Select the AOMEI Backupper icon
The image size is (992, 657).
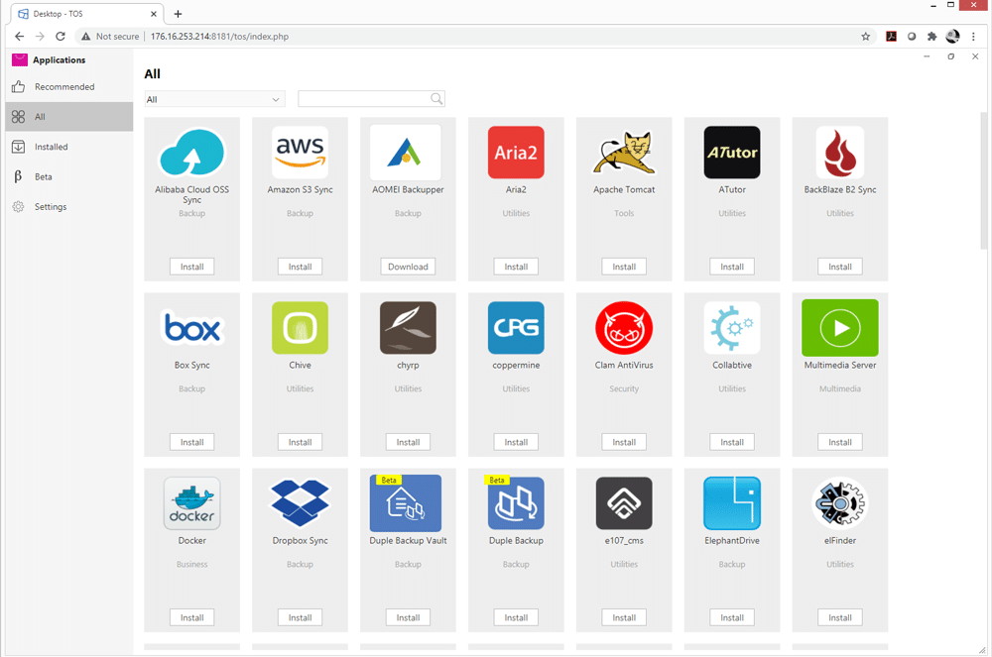408,153
